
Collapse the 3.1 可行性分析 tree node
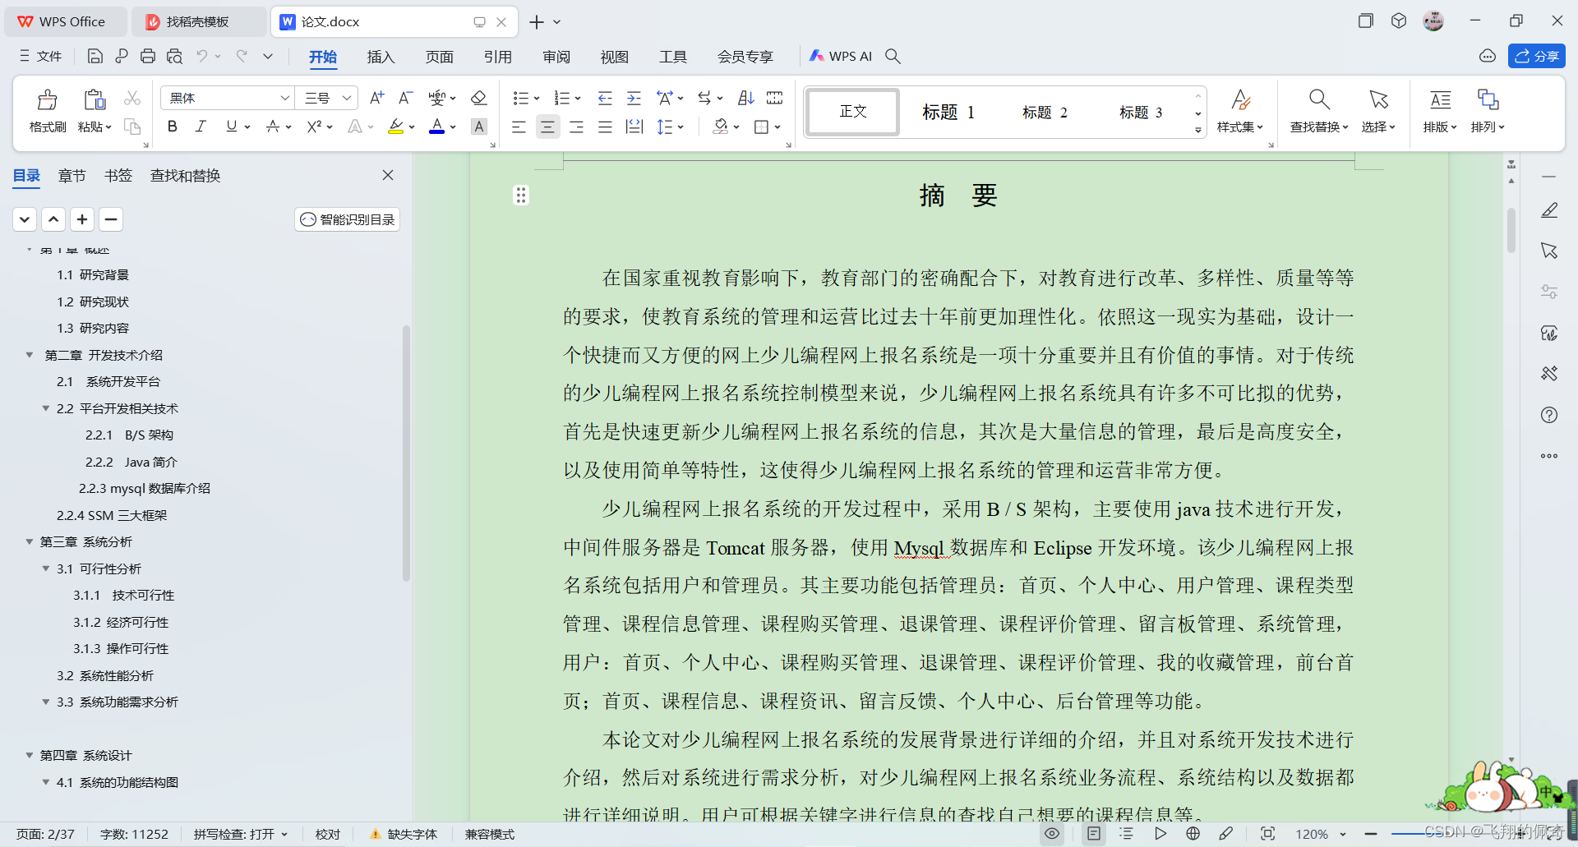[46, 569]
